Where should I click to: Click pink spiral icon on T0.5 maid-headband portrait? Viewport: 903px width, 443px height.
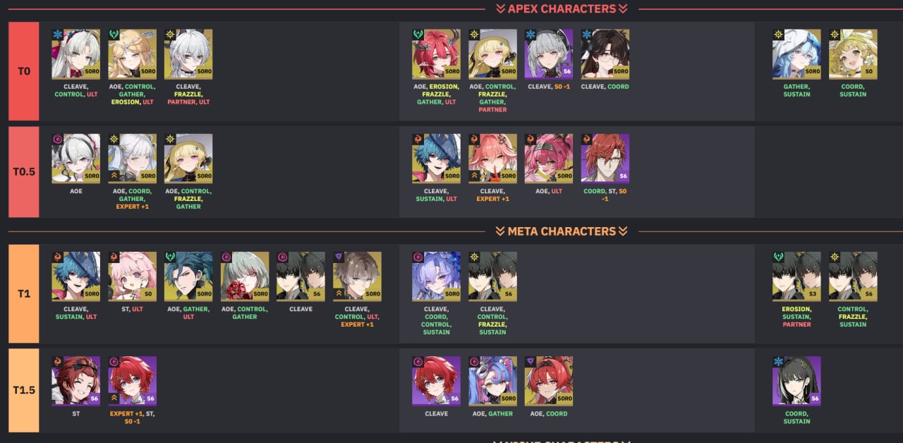click(58, 140)
